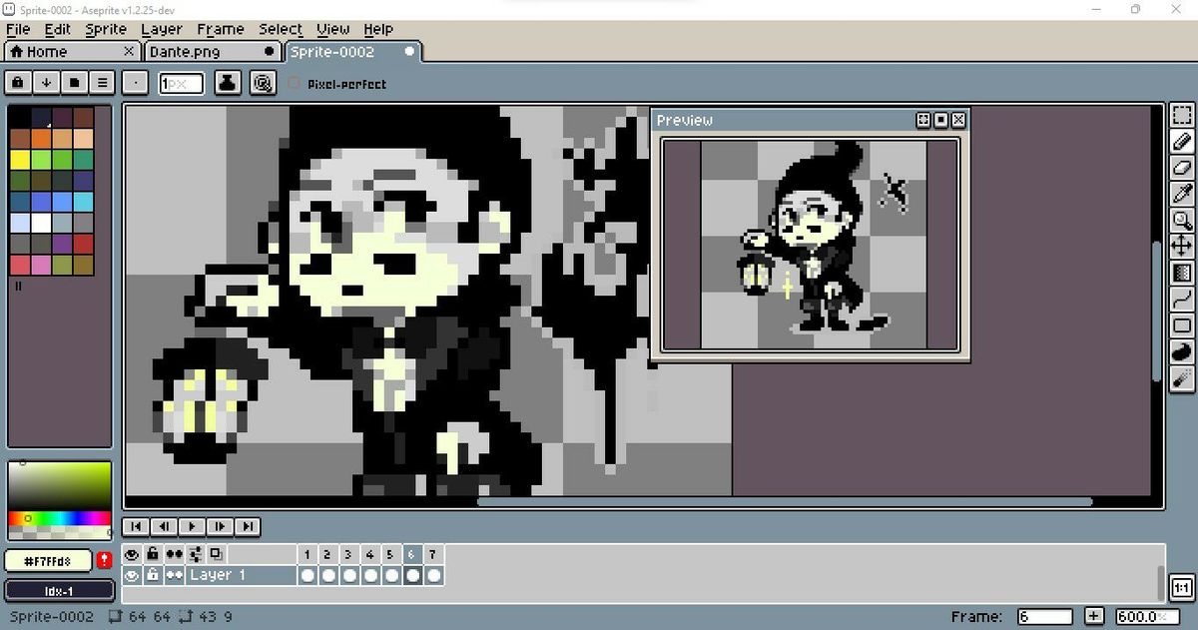Image resolution: width=1198 pixels, height=630 pixels.
Task: Select frame 1 header in timeline
Action: (307, 553)
